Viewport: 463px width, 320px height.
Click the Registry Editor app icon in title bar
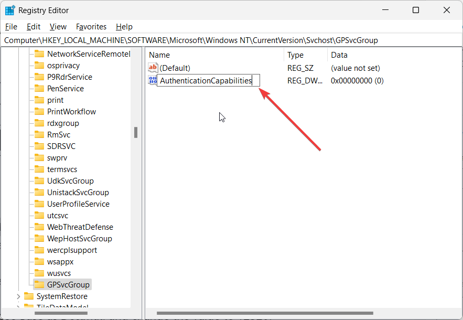click(10, 10)
